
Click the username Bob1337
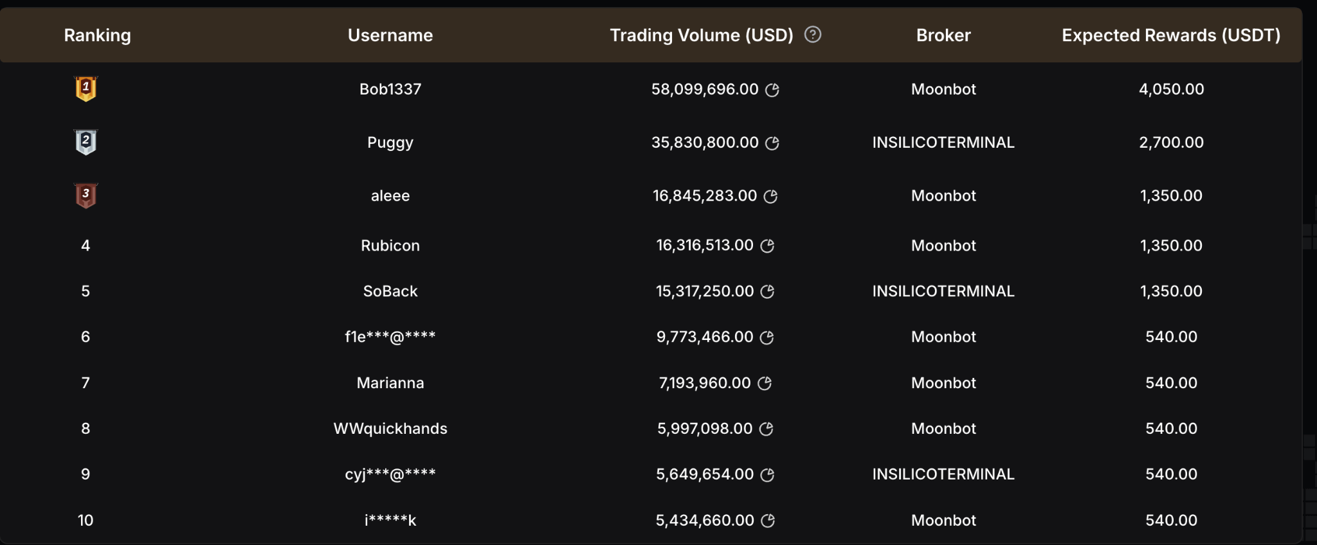pos(390,89)
